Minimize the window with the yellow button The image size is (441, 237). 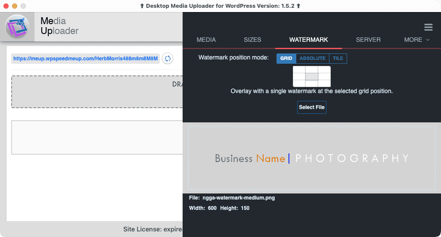point(15,6)
